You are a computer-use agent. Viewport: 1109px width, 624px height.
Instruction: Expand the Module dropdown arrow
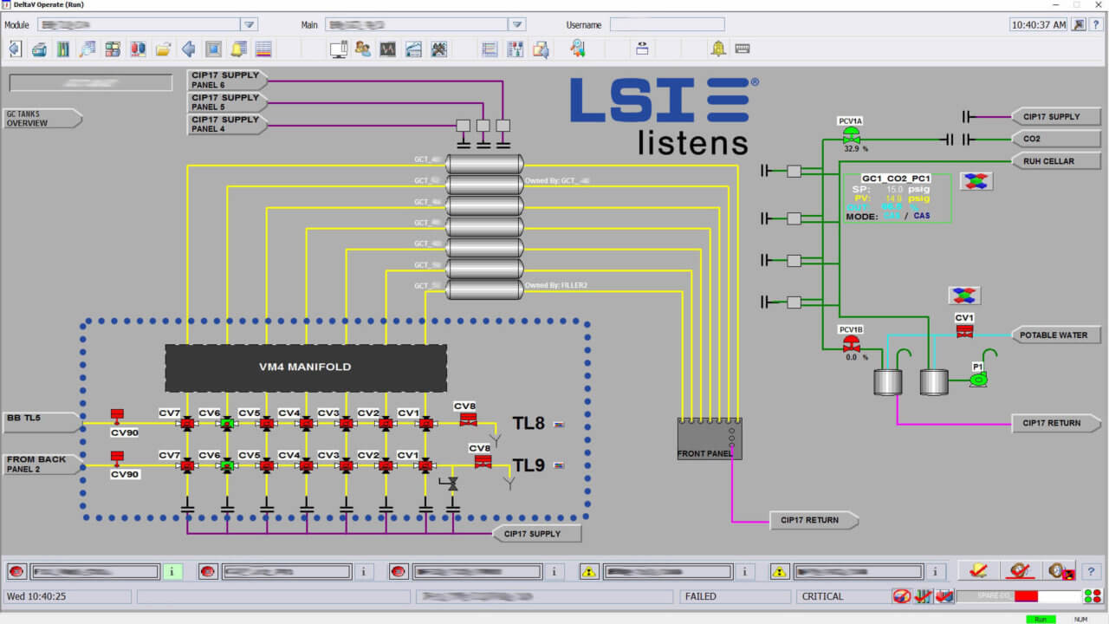(x=249, y=24)
